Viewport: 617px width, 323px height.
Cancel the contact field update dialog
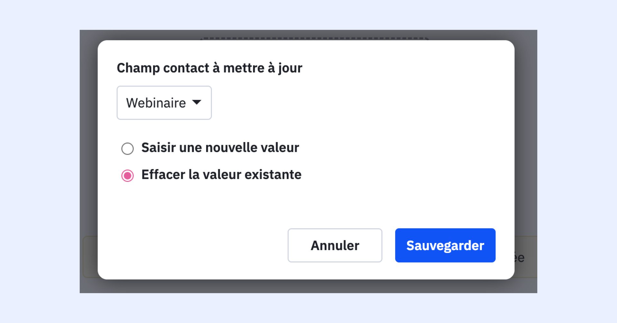[x=335, y=245]
